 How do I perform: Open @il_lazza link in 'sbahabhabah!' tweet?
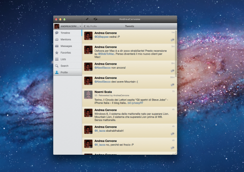click(100, 131)
